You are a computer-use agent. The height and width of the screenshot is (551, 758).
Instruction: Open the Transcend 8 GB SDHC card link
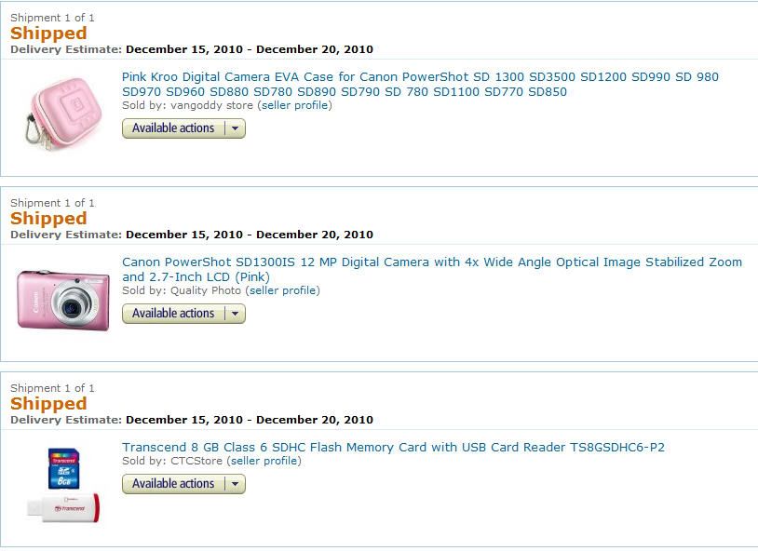[x=393, y=447]
